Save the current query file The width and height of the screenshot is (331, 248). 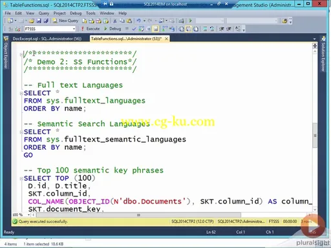39,21
